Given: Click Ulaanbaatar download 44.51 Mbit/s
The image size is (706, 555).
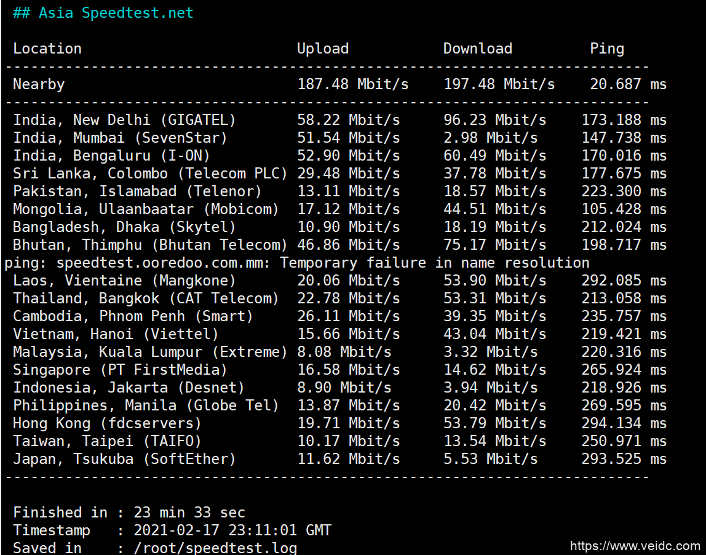Looking at the screenshot, I should tap(495, 209).
